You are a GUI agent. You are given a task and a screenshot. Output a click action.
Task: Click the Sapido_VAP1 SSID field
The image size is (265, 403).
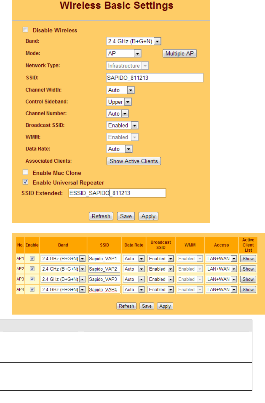[104, 259]
